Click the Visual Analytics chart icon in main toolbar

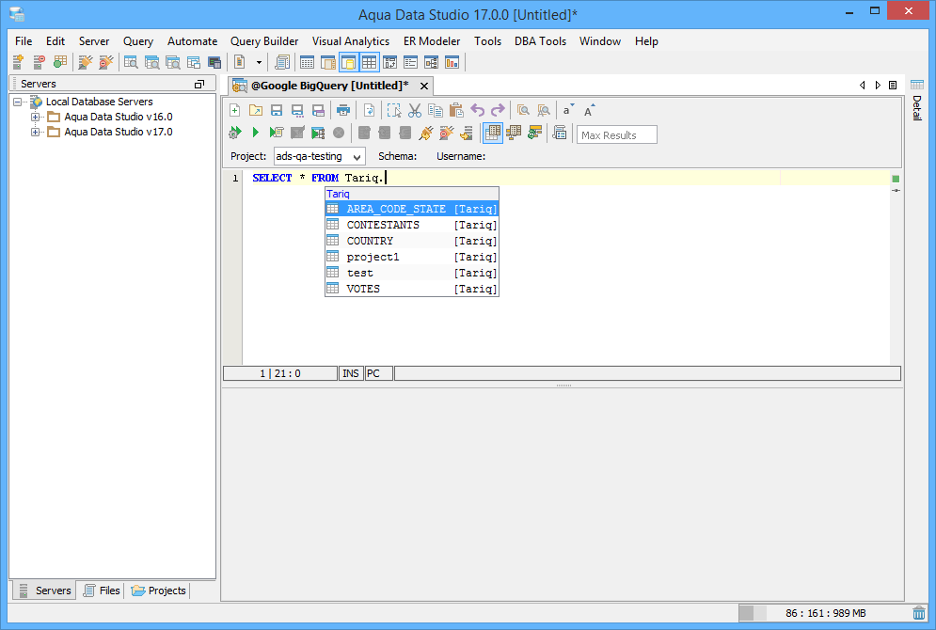coord(452,62)
